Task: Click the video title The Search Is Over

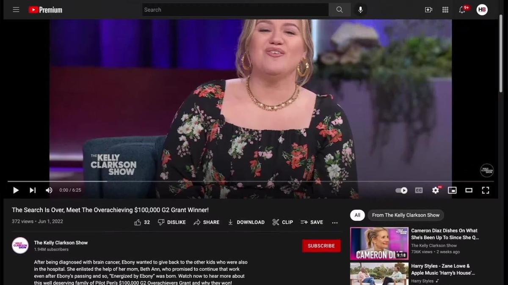Action: [x=110, y=210]
